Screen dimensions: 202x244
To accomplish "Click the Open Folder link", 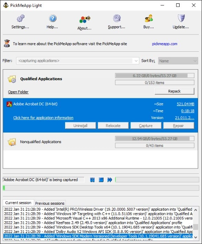I will pyautogui.click(x=18, y=92).
